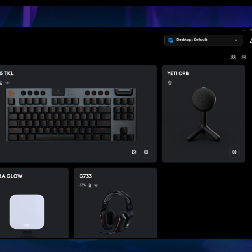Screen dimensions: 252x252
Task: Click the desktop profile monitor icon
Action: pyautogui.click(x=170, y=40)
